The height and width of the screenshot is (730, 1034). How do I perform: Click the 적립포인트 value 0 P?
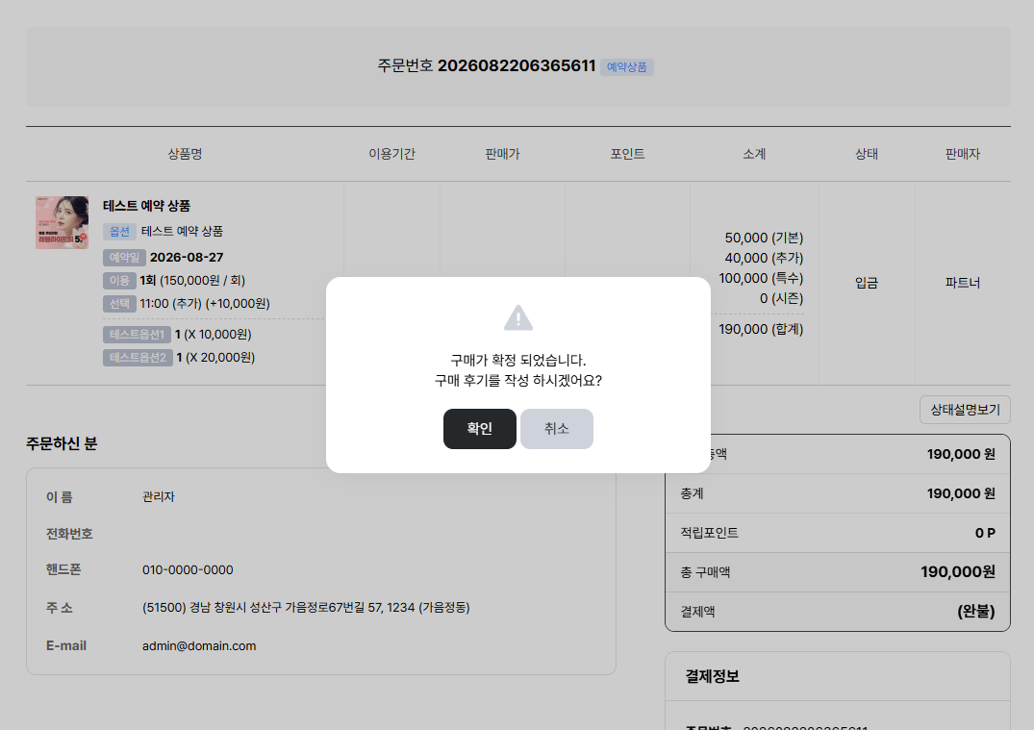pyautogui.click(x=985, y=533)
